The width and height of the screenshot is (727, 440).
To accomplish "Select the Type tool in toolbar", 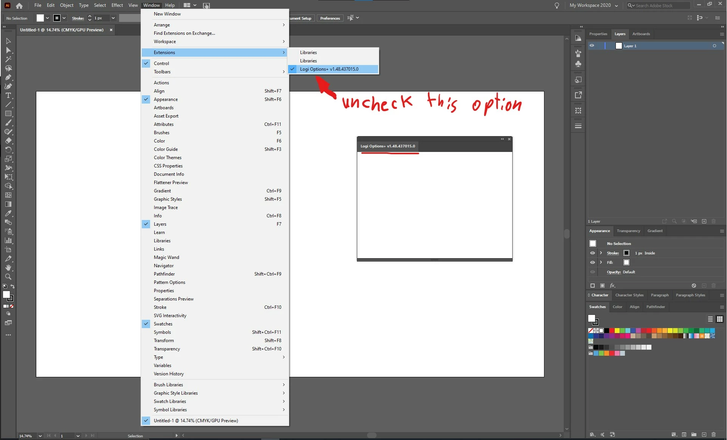I will click(x=8, y=96).
